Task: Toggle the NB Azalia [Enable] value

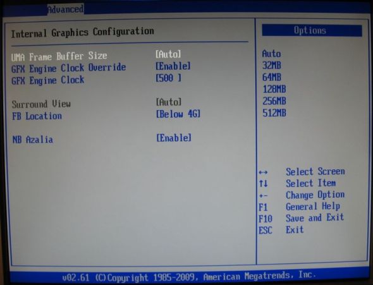Action: point(174,138)
